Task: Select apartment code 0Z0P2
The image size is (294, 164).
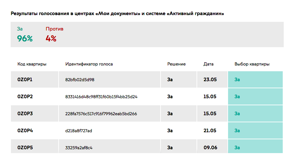Action: pyautogui.click(x=25, y=97)
